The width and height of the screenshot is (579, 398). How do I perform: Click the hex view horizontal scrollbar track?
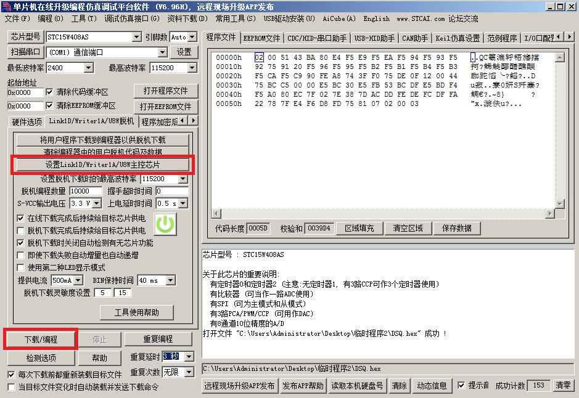point(384,213)
